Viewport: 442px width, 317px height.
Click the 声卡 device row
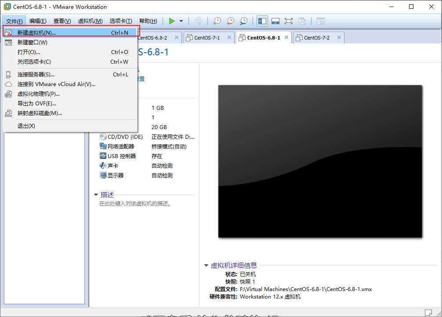click(147, 166)
